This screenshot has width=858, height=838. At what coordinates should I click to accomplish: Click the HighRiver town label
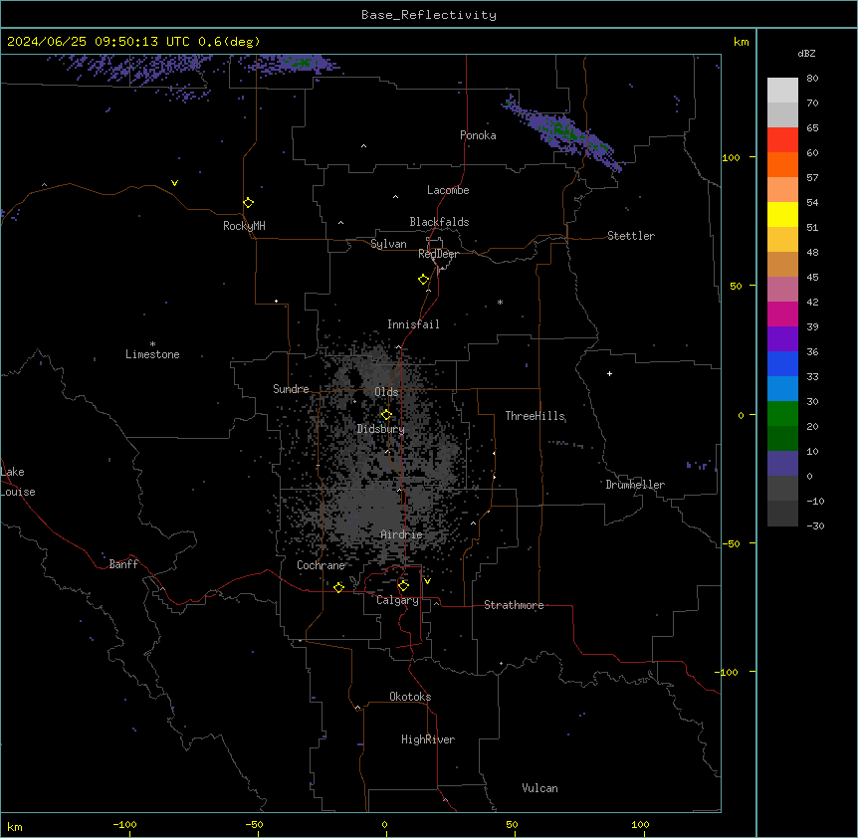click(428, 739)
